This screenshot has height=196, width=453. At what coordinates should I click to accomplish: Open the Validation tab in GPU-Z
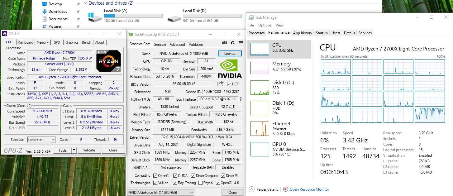(x=196, y=44)
